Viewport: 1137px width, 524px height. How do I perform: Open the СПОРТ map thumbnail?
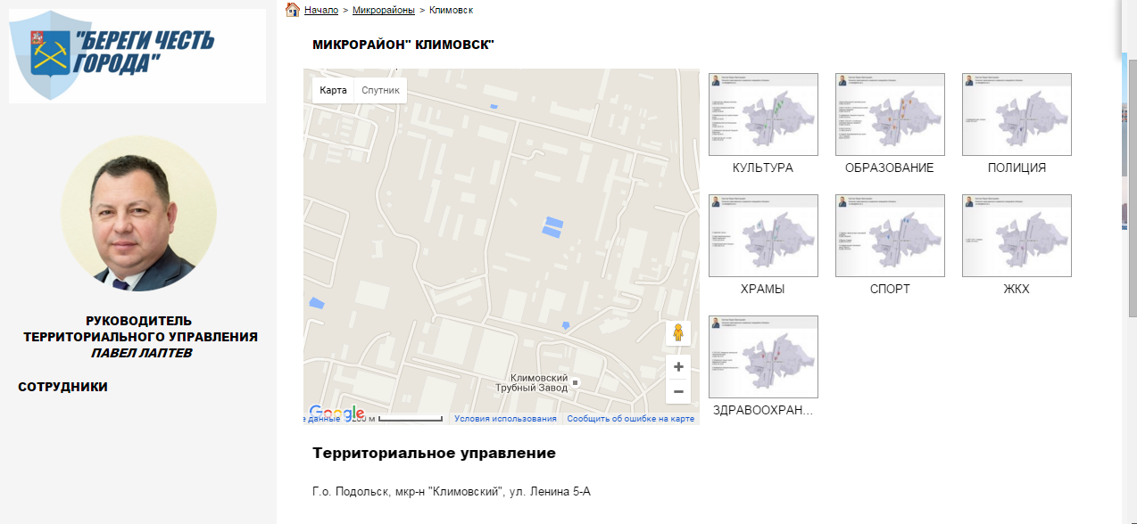(x=890, y=236)
